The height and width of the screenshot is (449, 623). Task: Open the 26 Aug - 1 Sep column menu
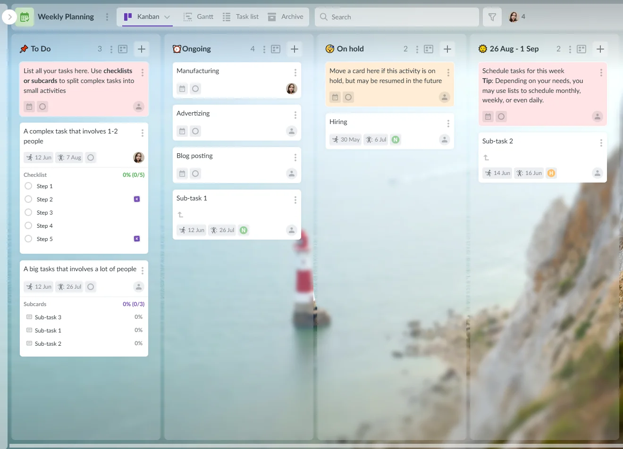[570, 49]
